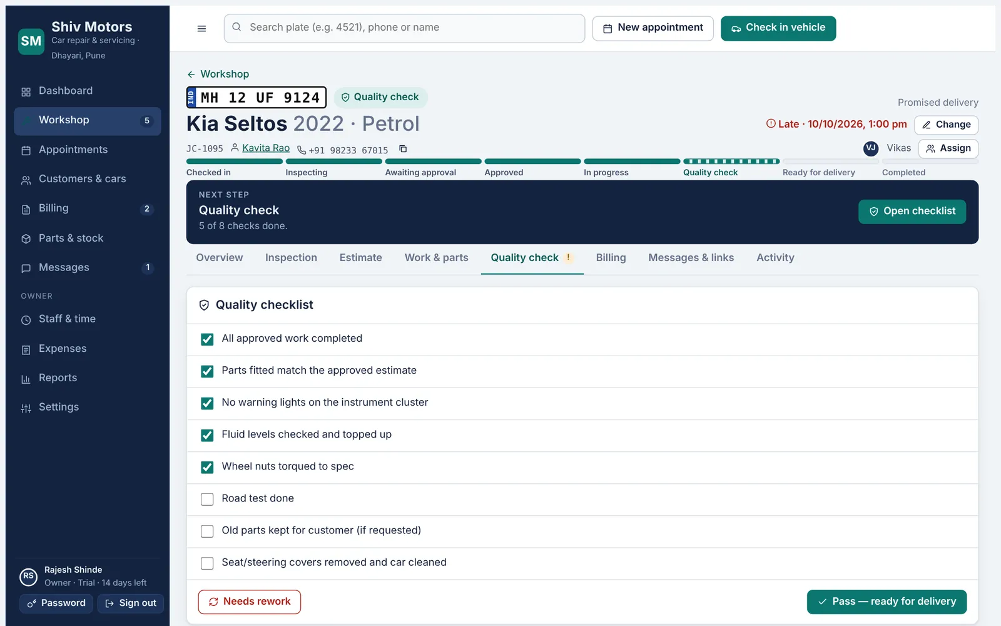Viewport: 1001px width, 626px height.
Task: Click the Quality check progress stage bar
Action: pyautogui.click(x=731, y=162)
